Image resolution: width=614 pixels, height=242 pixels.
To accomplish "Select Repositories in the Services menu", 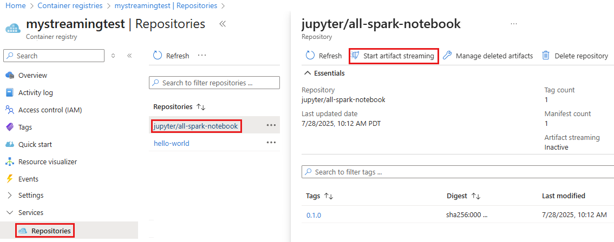I will pyautogui.click(x=50, y=231).
